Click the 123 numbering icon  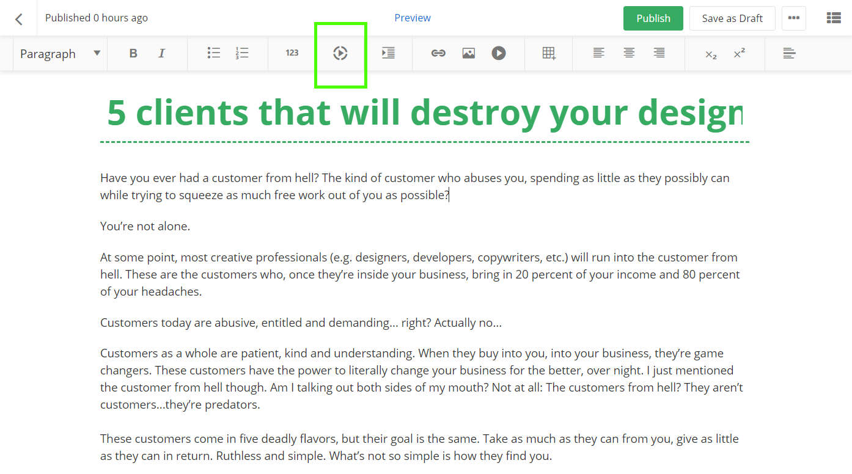click(292, 53)
